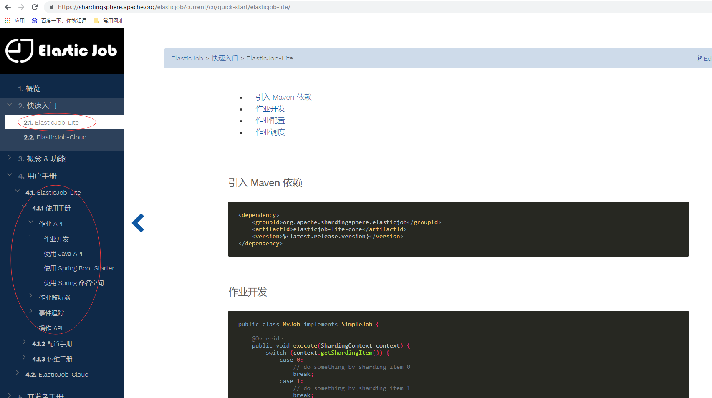Click the blue previous-page chevron arrow
This screenshot has width=712, height=398.
tap(138, 223)
